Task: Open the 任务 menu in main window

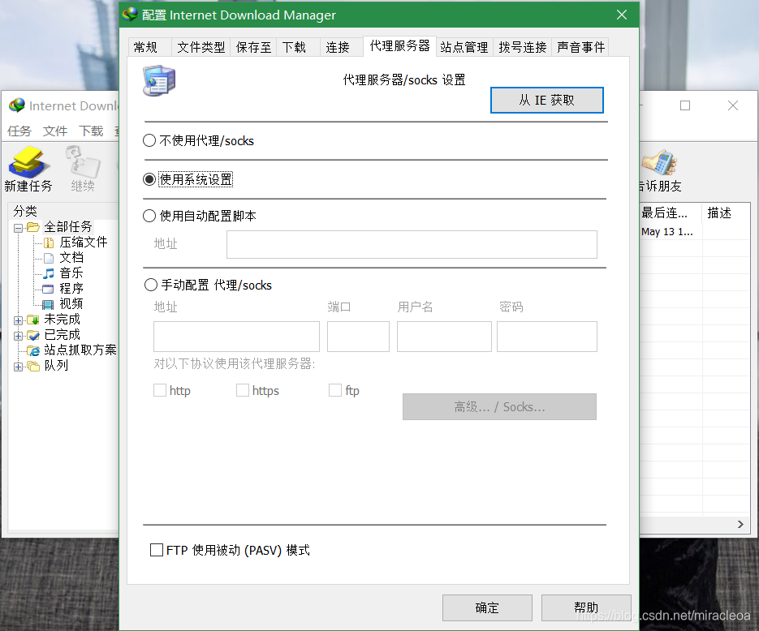Action: pyautogui.click(x=19, y=131)
